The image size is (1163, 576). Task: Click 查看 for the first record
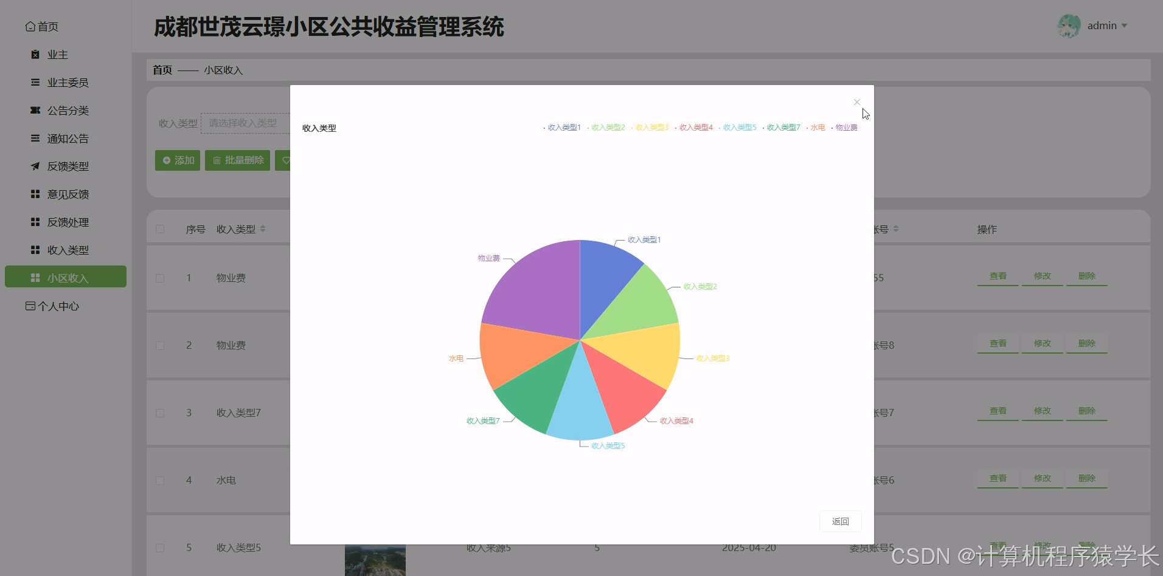[x=998, y=275]
